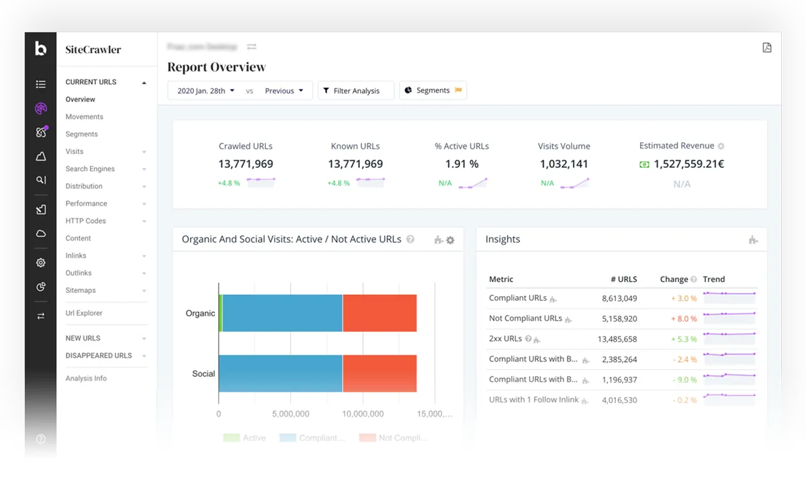
Task: Open the 2020 Jan. 28th date dropdown
Action: 206,91
